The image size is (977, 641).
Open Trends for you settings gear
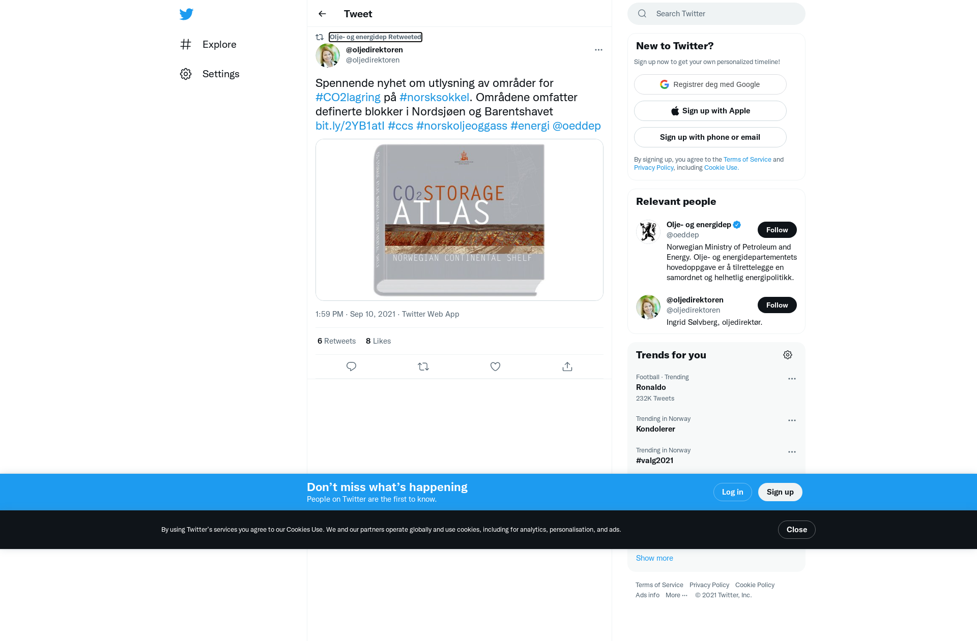[788, 355]
